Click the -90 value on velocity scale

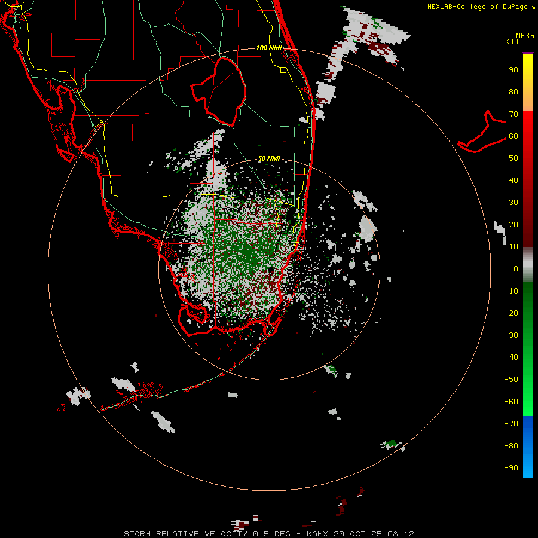[x=511, y=468]
